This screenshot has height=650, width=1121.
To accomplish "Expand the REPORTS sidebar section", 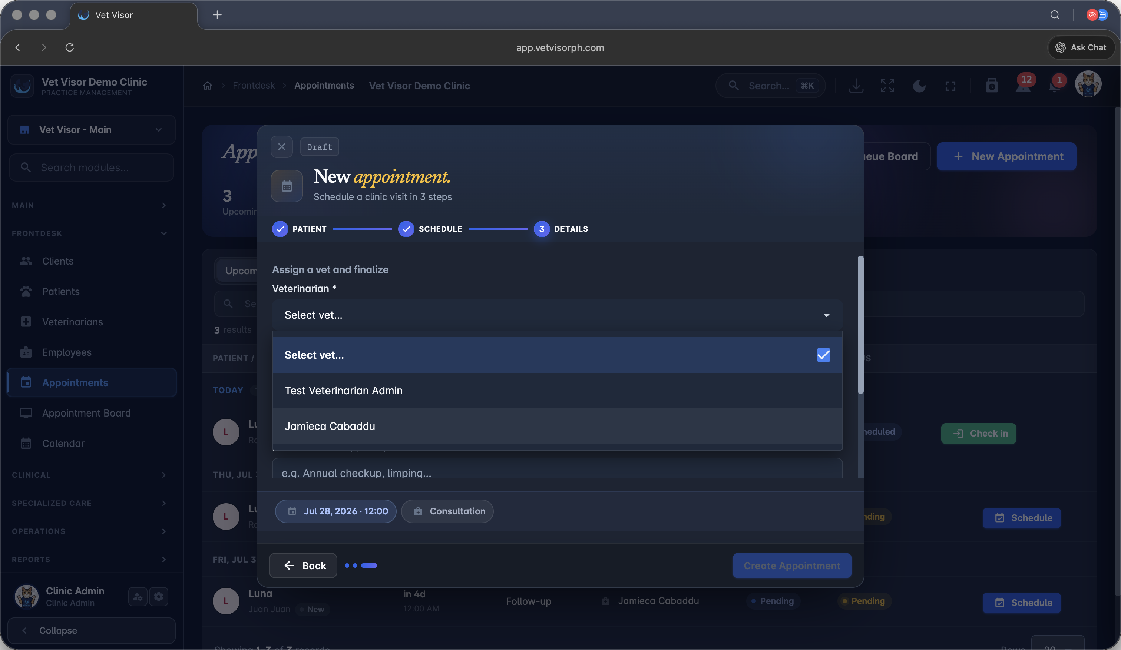I will point(89,559).
